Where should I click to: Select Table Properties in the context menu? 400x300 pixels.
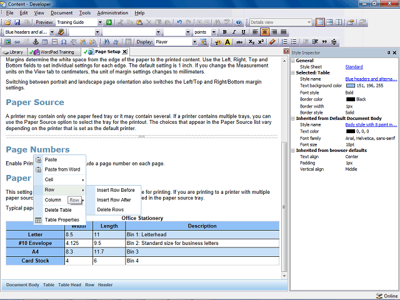[62, 220]
